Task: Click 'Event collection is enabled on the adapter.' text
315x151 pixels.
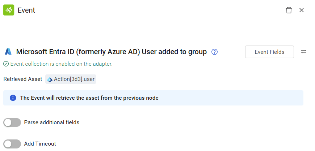Action: click(x=62, y=64)
